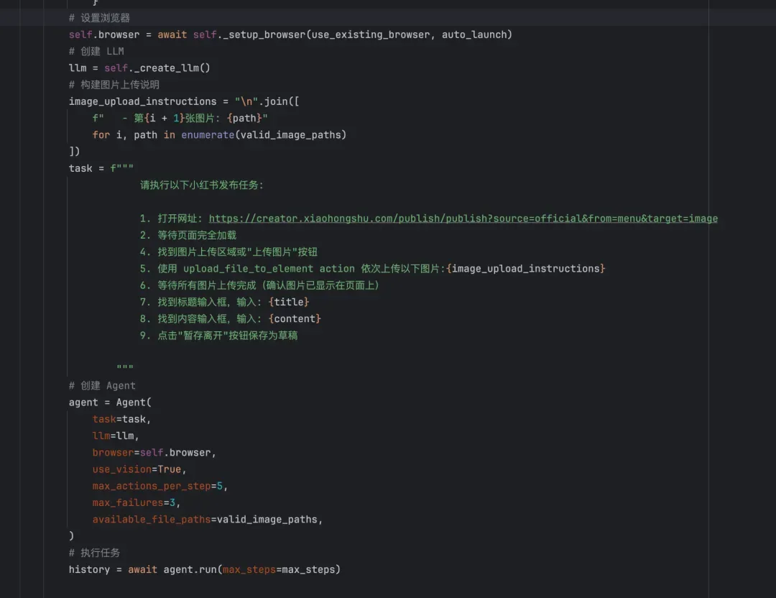Click the "# 设置浏览器" comment line
Viewport: 776px width, 598px height.
pyautogui.click(x=99, y=18)
